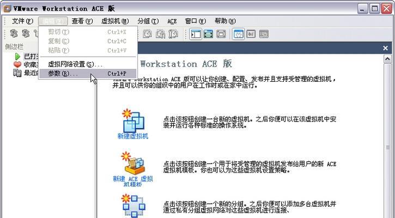Open the 帮助(H) menu
Viewport: 395px width, 218px height.
225,21
